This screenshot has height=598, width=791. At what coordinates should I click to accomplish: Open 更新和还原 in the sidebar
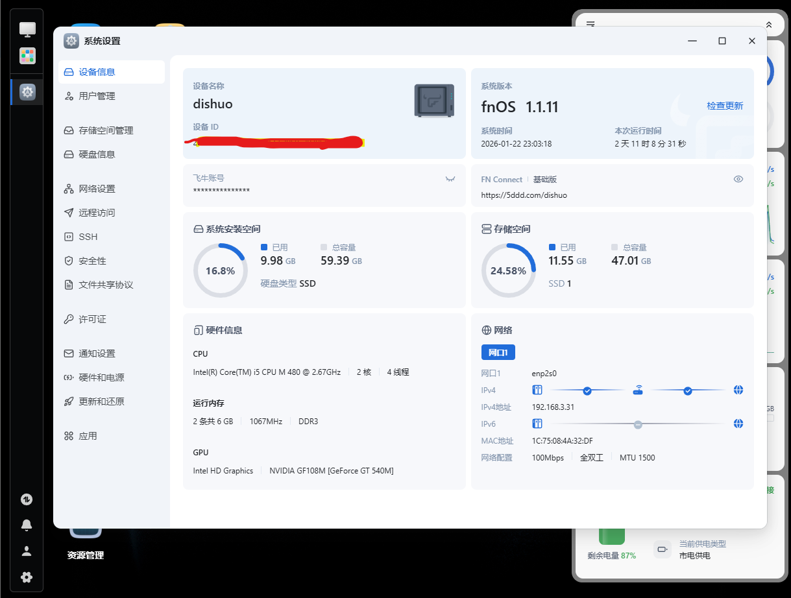(112, 401)
